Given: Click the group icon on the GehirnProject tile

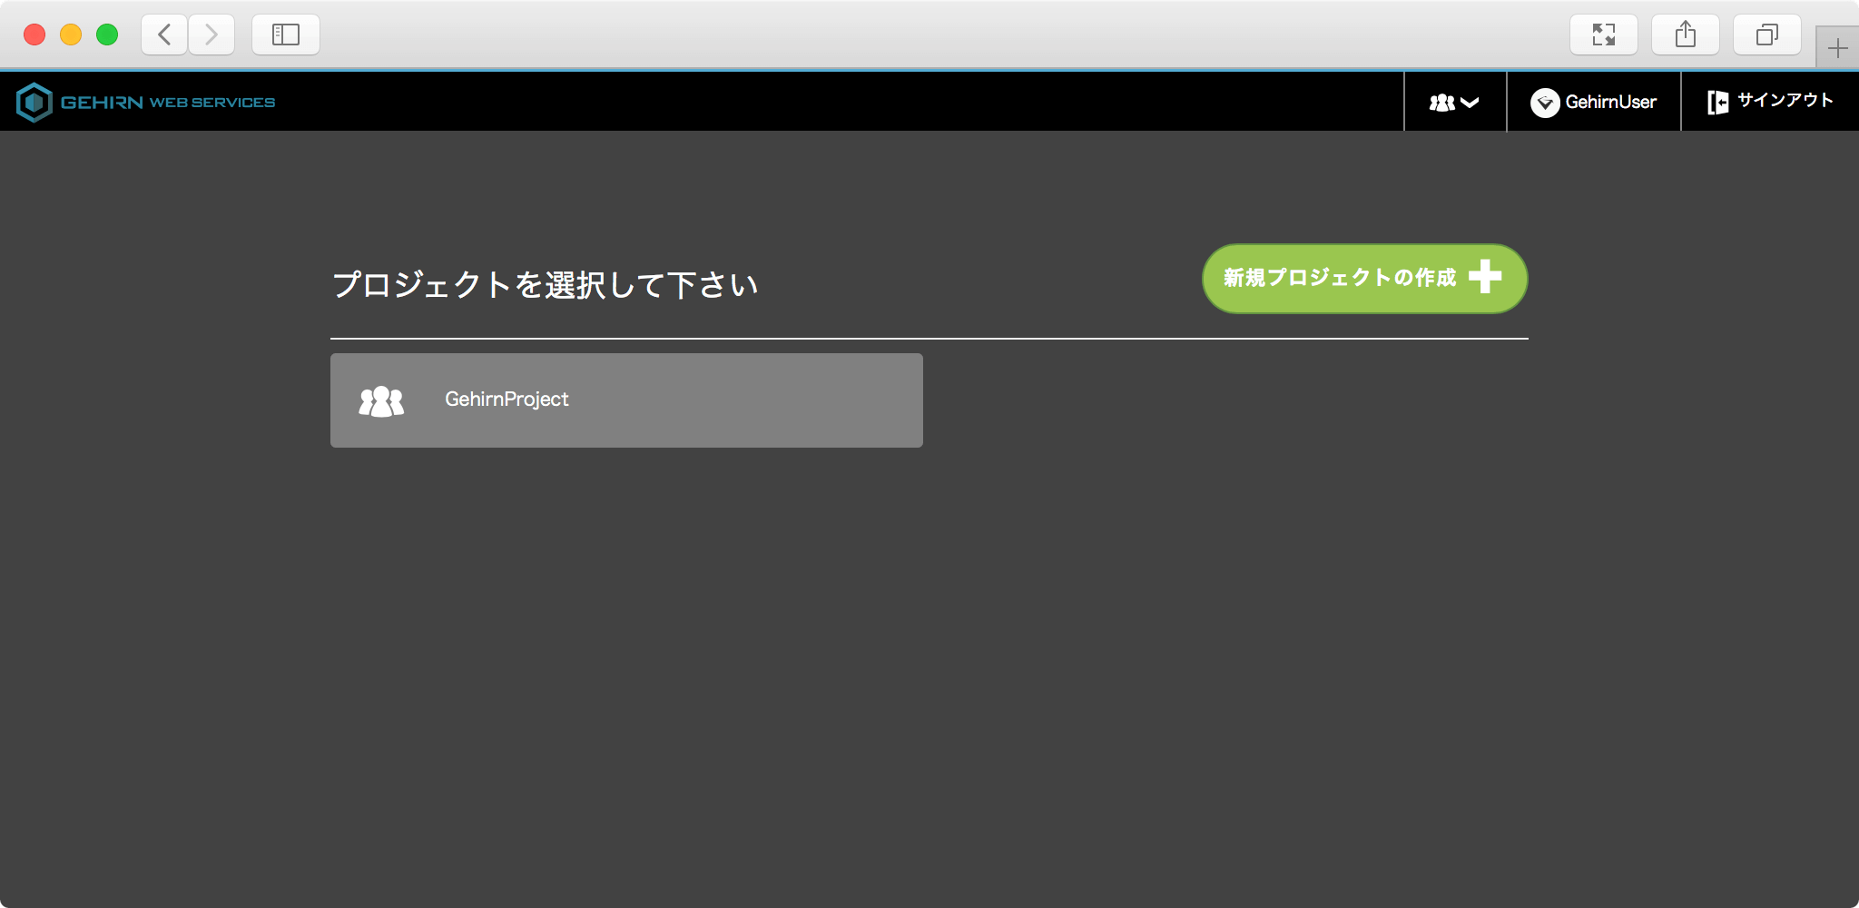Looking at the screenshot, I should (x=381, y=400).
